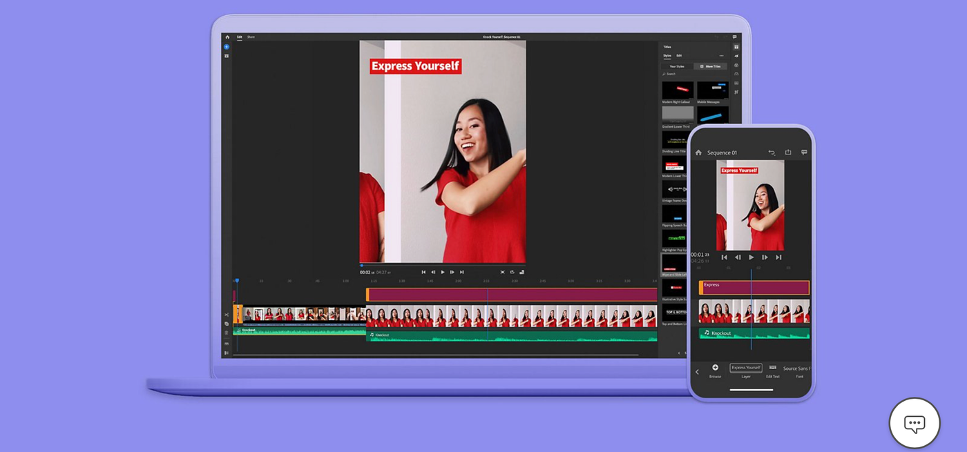The width and height of the screenshot is (967, 452).
Task: Tap the Share export icon on the phone
Action: (x=788, y=153)
